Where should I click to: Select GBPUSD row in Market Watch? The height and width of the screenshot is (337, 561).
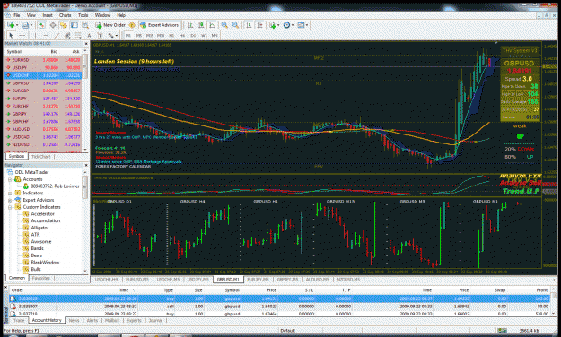[43, 83]
